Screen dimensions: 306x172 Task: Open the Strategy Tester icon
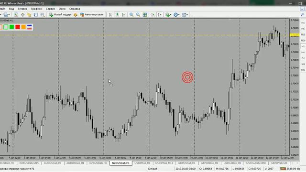43,15
